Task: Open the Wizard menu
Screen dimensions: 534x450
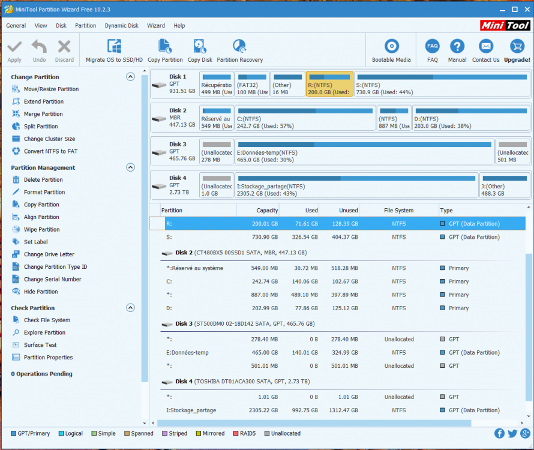Action: click(x=156, y=26)
